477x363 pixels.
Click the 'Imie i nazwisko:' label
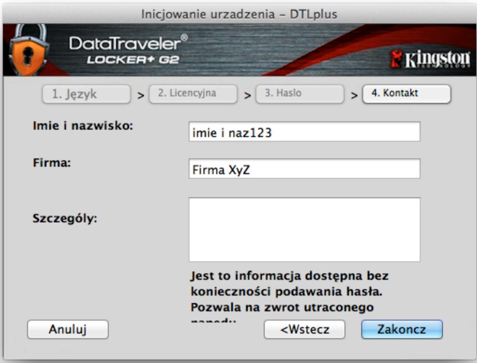coord(83,126)
